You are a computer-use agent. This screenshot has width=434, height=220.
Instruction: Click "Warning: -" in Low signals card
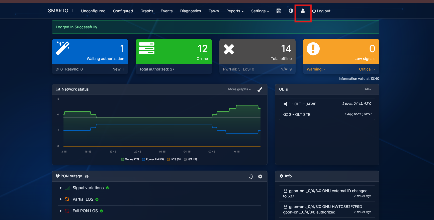coord(316,69)
